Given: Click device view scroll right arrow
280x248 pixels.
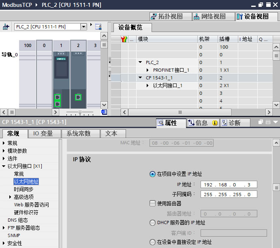Looking at the screenshot, I should coord(56,112).
